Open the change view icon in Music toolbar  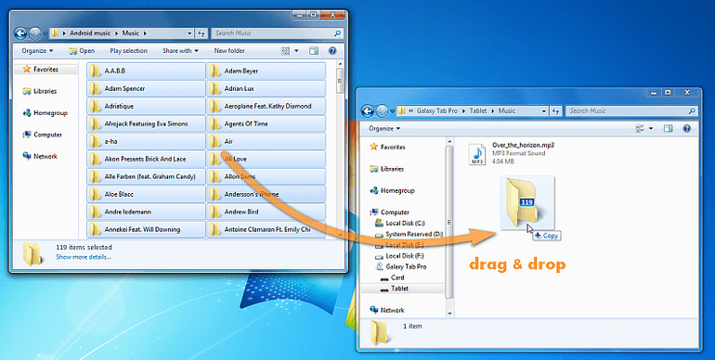[x=285, y=51]
